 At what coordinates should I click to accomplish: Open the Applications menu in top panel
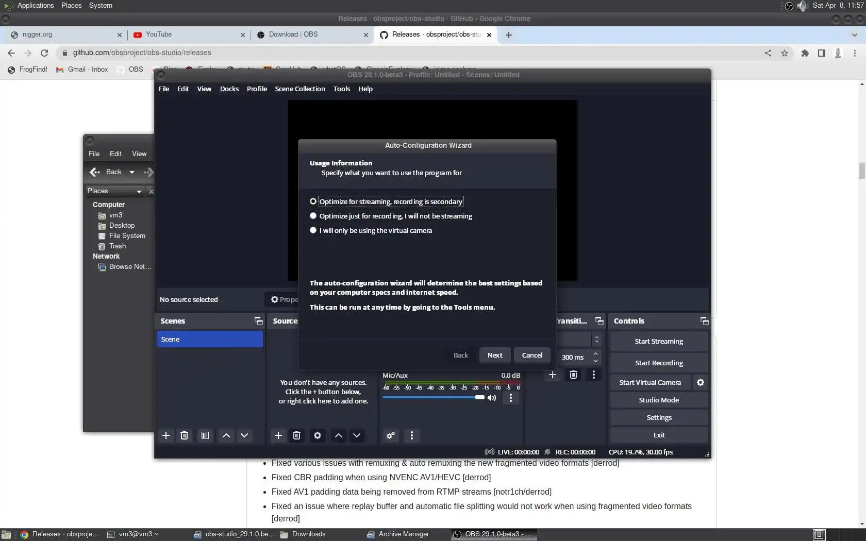[x=35, y=6]
